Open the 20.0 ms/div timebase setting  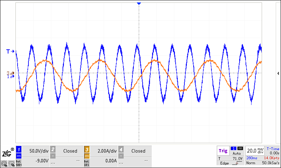pos(254,150)
